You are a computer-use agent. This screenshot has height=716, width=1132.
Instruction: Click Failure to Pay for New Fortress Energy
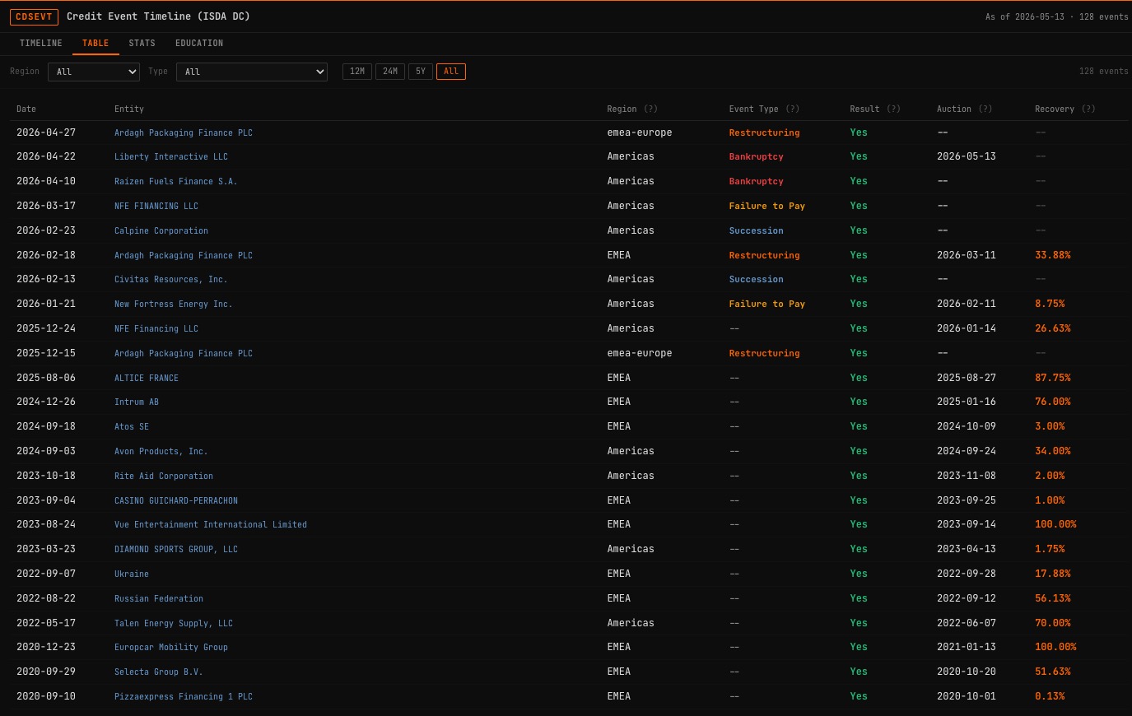click(767, 304)
